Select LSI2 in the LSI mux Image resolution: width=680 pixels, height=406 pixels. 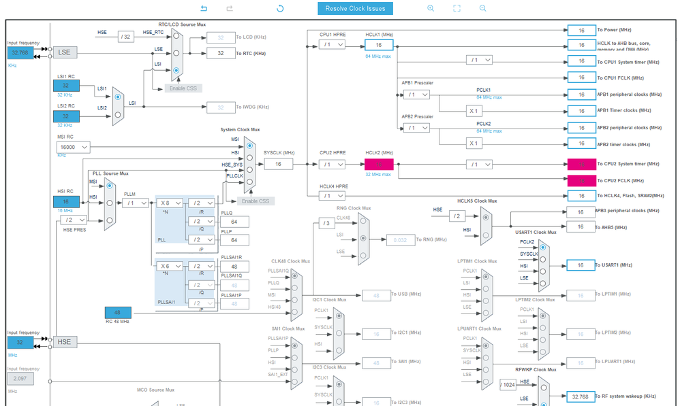(x=117, y=115)
